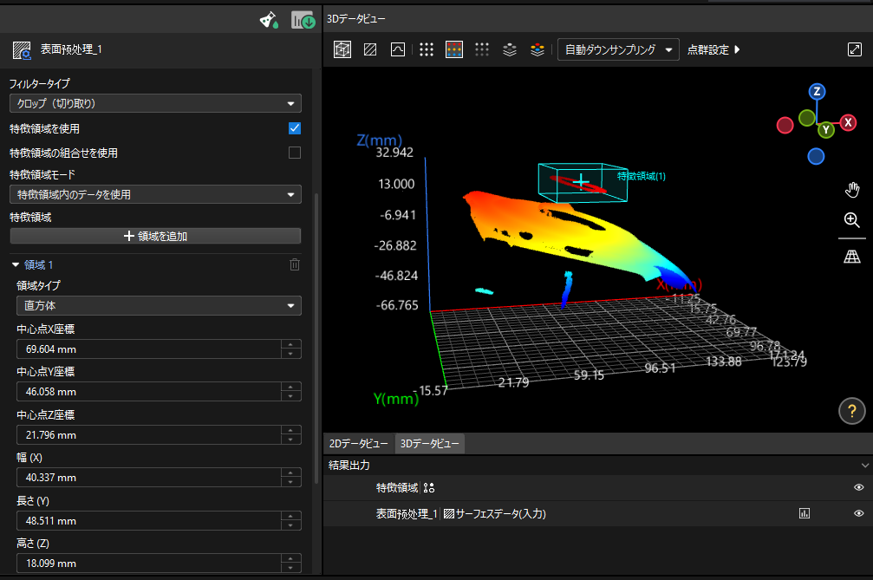Delete 領域 1 with the trash icon
This screenshot has height=580, width=873.
tap(295, 264)
